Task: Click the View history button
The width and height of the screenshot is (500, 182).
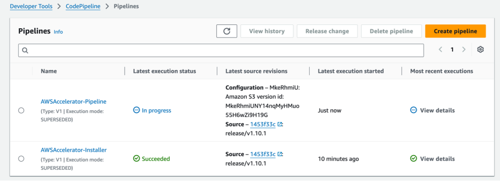Action: (x=267, y=31)
